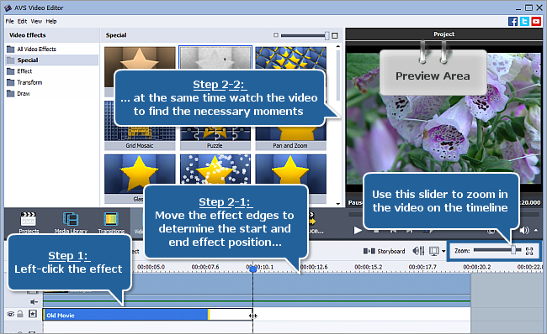Image resolution: width=547 pixels, height=334 pixels.
Task: Move the timeline Zoom slider handle
Action: click(513, 250)
